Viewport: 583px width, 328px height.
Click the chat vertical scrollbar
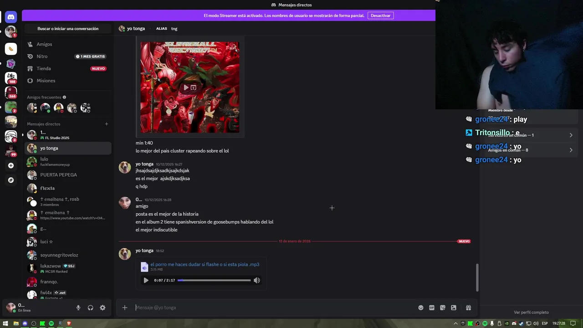(477, 277)
